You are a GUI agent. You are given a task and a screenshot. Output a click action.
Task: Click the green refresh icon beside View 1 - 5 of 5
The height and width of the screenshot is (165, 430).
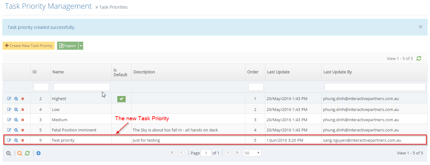click(419, 58)
